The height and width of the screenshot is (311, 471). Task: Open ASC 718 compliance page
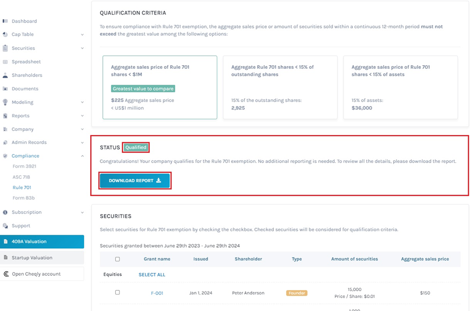pos(22,177)
